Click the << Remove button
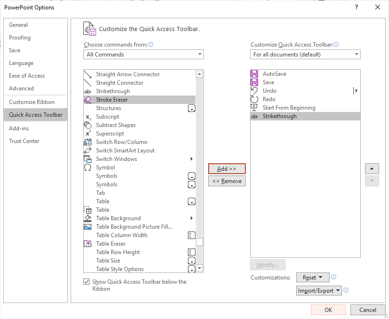Viewport: 389px width, 319px height. pos(227,181)
